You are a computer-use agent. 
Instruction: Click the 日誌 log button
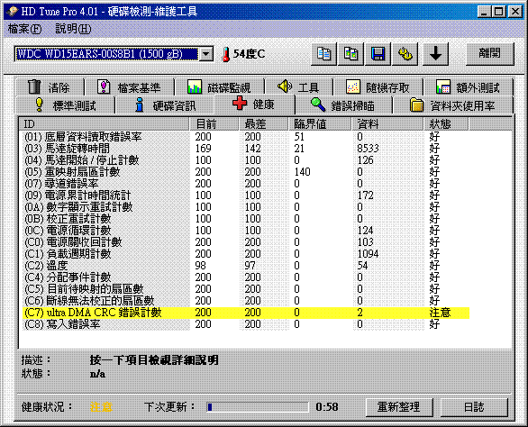(474, 407)
